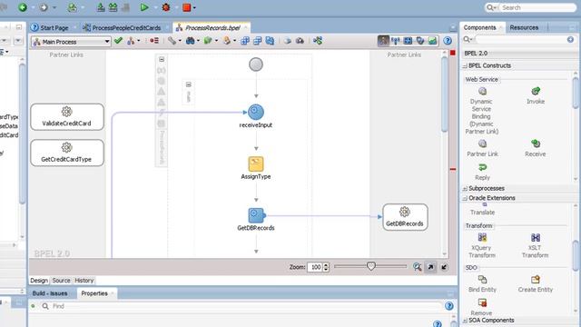Click the Rebuild project icon
Image resolution: width=581 pixels, height=327 pixels.
(x=113, y=7)
